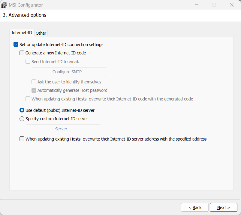241x215 pixels.
Task: Uncheck Set or update Internet-ID connection settings
Action: (16, 45)
